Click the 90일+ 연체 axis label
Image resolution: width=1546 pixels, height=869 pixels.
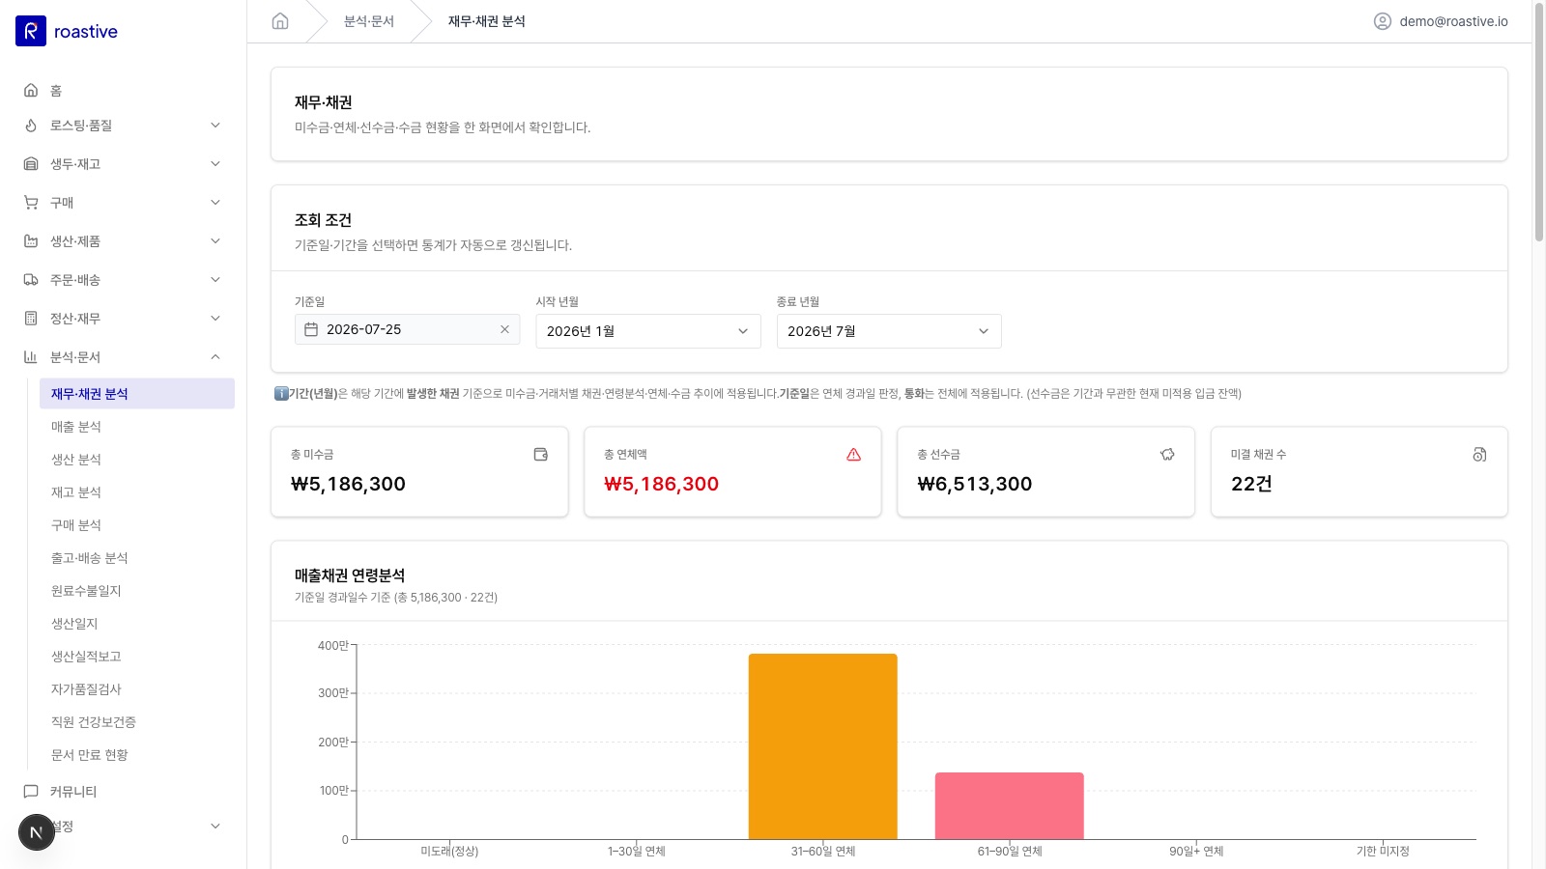[1196, 852]
